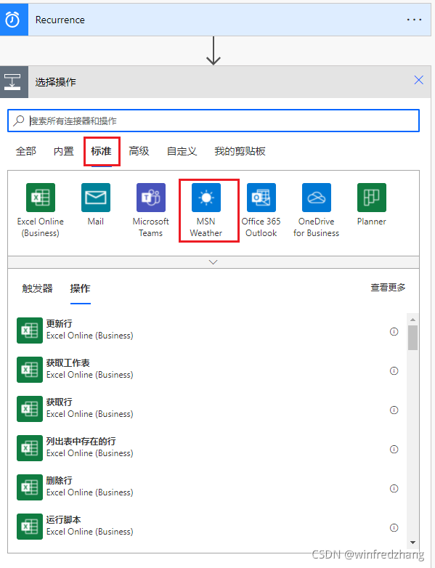Select the Mail connector icon
Screen dimensions: 435x568
[x=96, y=198]
